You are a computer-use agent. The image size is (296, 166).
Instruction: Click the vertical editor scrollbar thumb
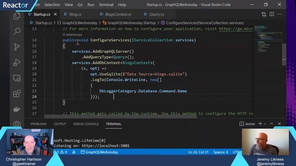click(284, 54)
